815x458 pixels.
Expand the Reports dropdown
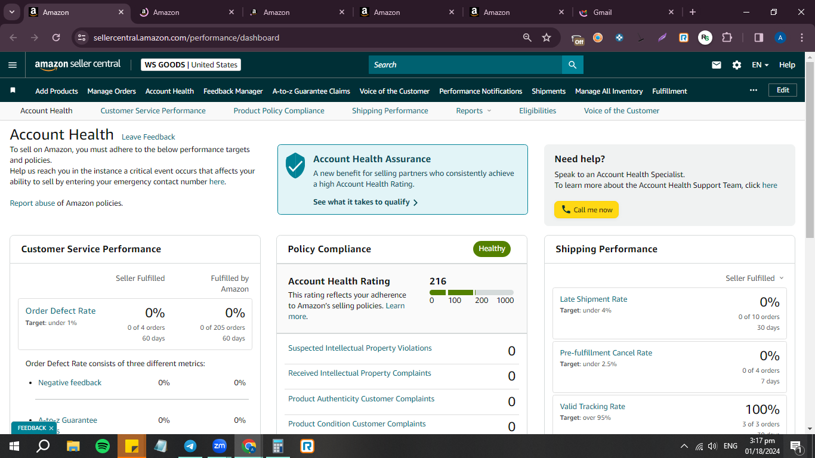[x=474, y=111]
